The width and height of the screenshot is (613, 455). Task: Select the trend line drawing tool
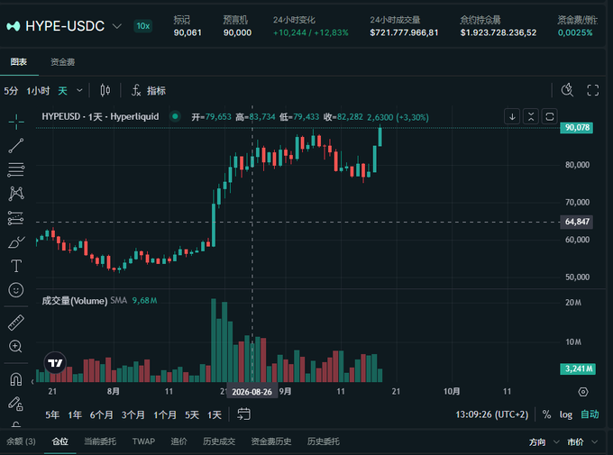click(x=16, y=146)
